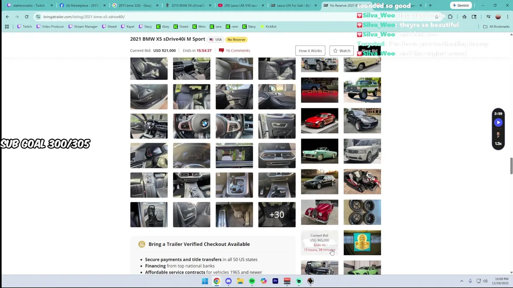Open the set of four wheels listing

coord(362,212)
